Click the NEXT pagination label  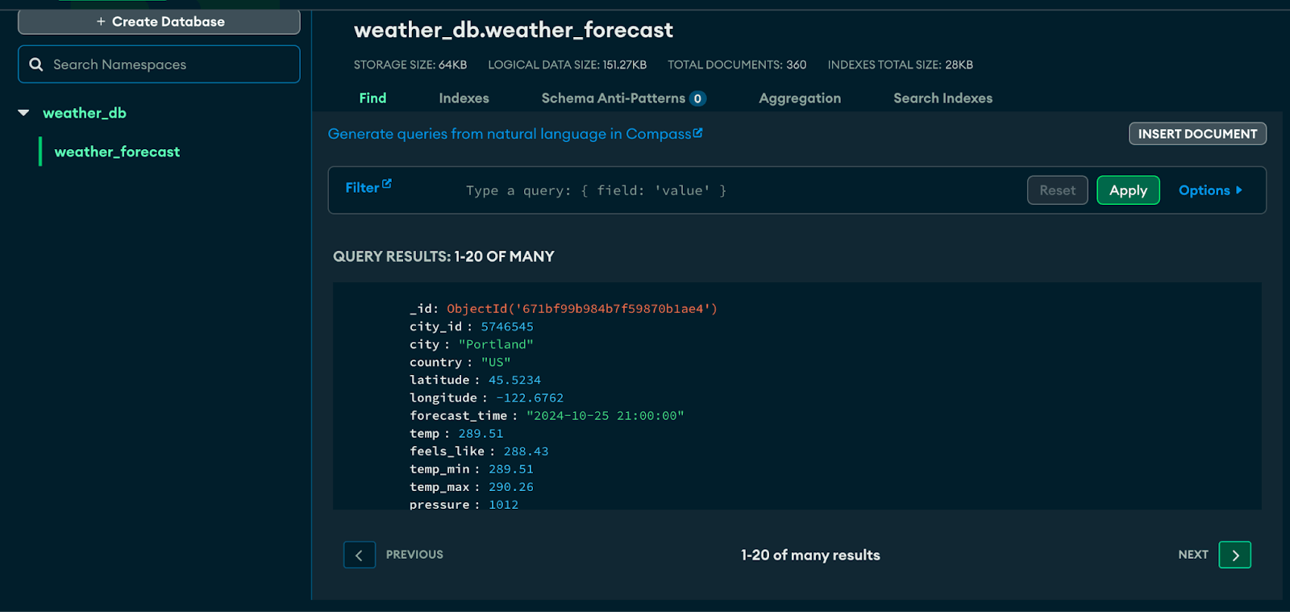point(1193,555)
